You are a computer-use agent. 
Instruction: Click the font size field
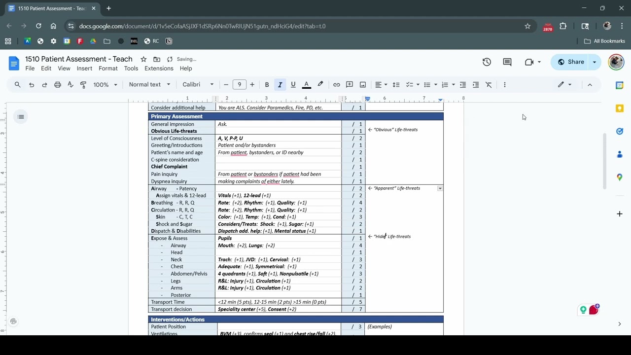pyautogui.click(x=239, y=85)
